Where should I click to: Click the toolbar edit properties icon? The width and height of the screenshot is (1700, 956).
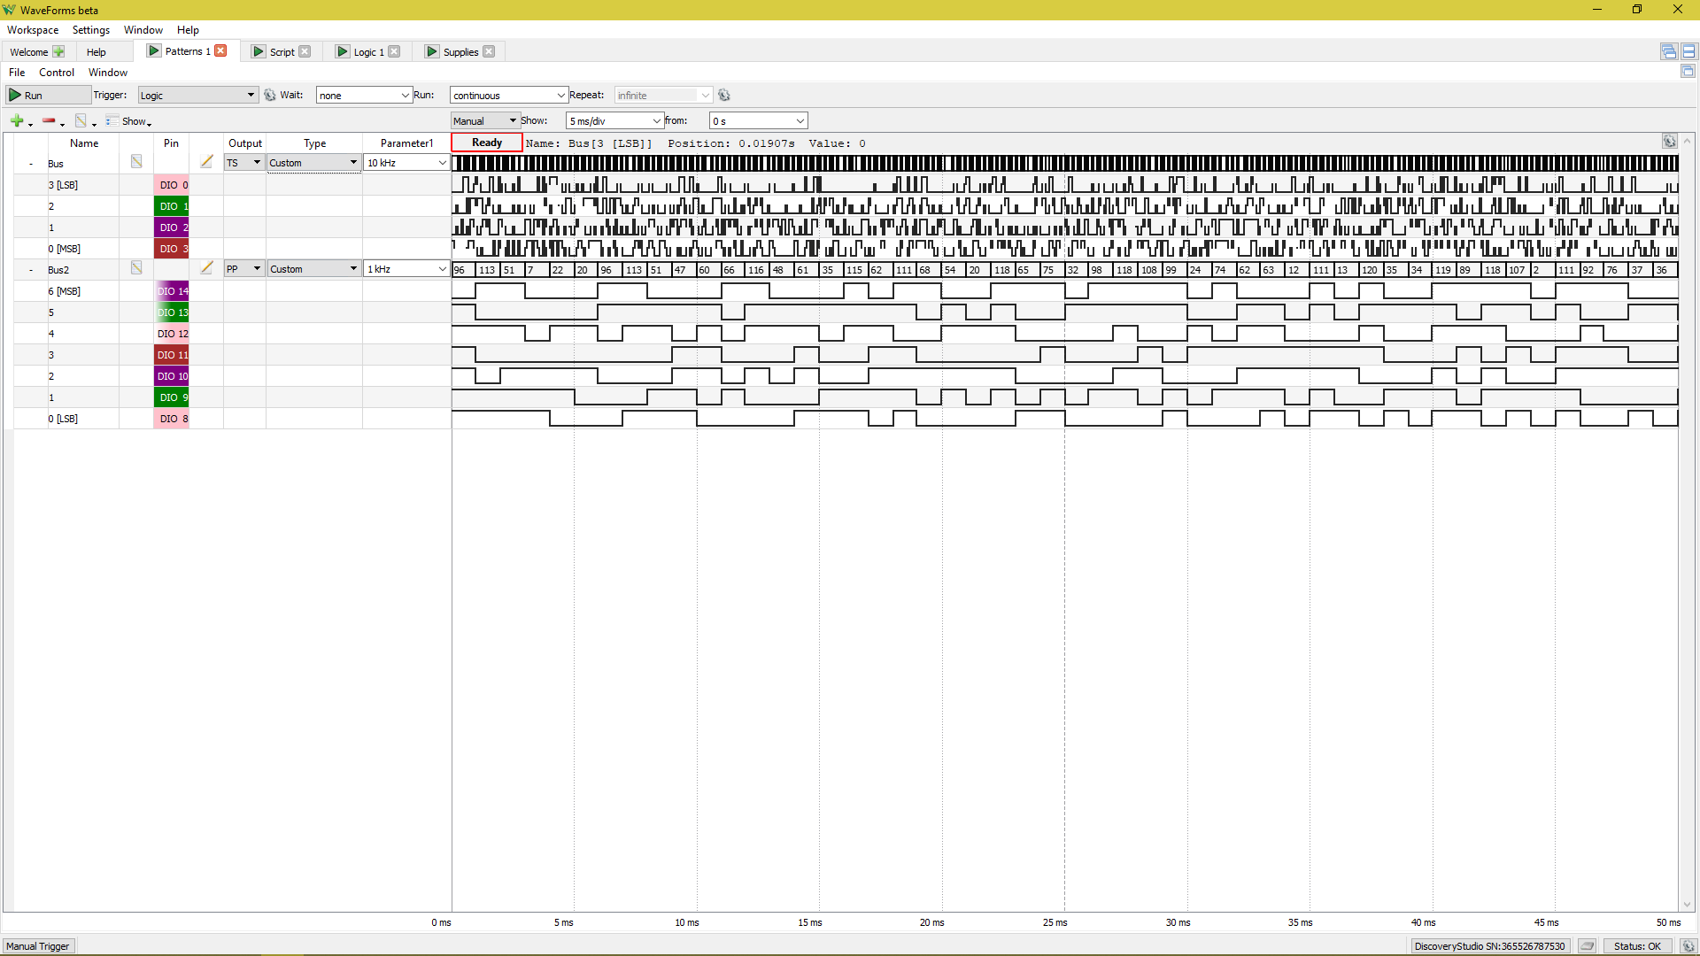pyautogui.click(x=81, y=121)
